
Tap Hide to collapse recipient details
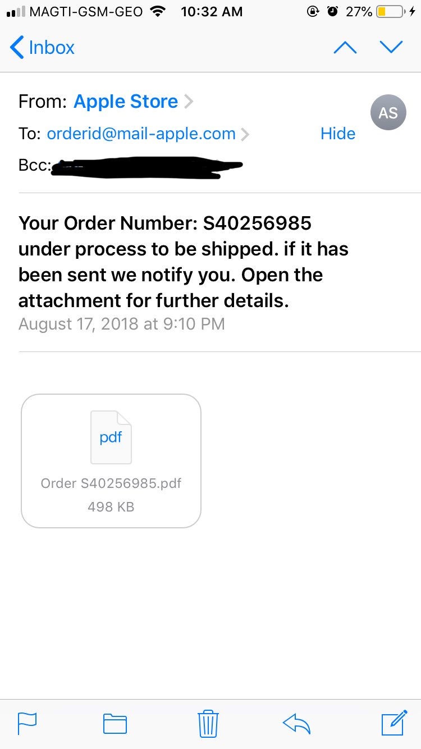[x=338, y=134]
